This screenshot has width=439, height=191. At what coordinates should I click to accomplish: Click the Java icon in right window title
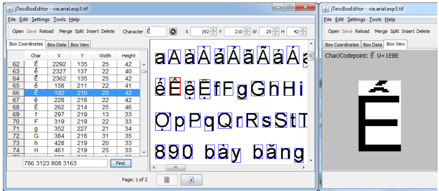point(326,8)
